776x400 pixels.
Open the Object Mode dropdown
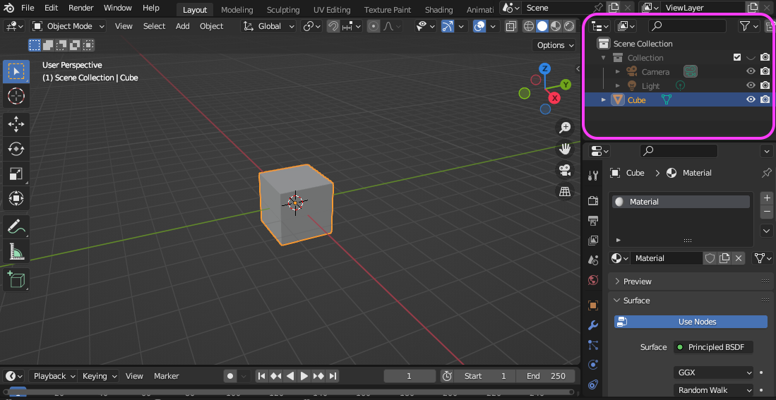click(x=68, y=26)
